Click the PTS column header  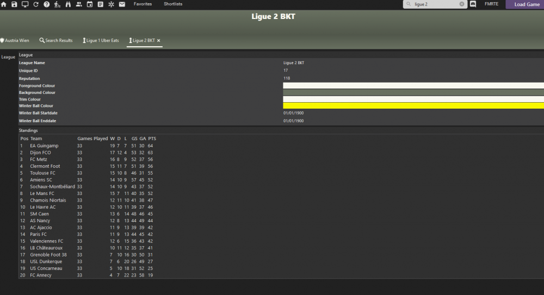(152, 139)
